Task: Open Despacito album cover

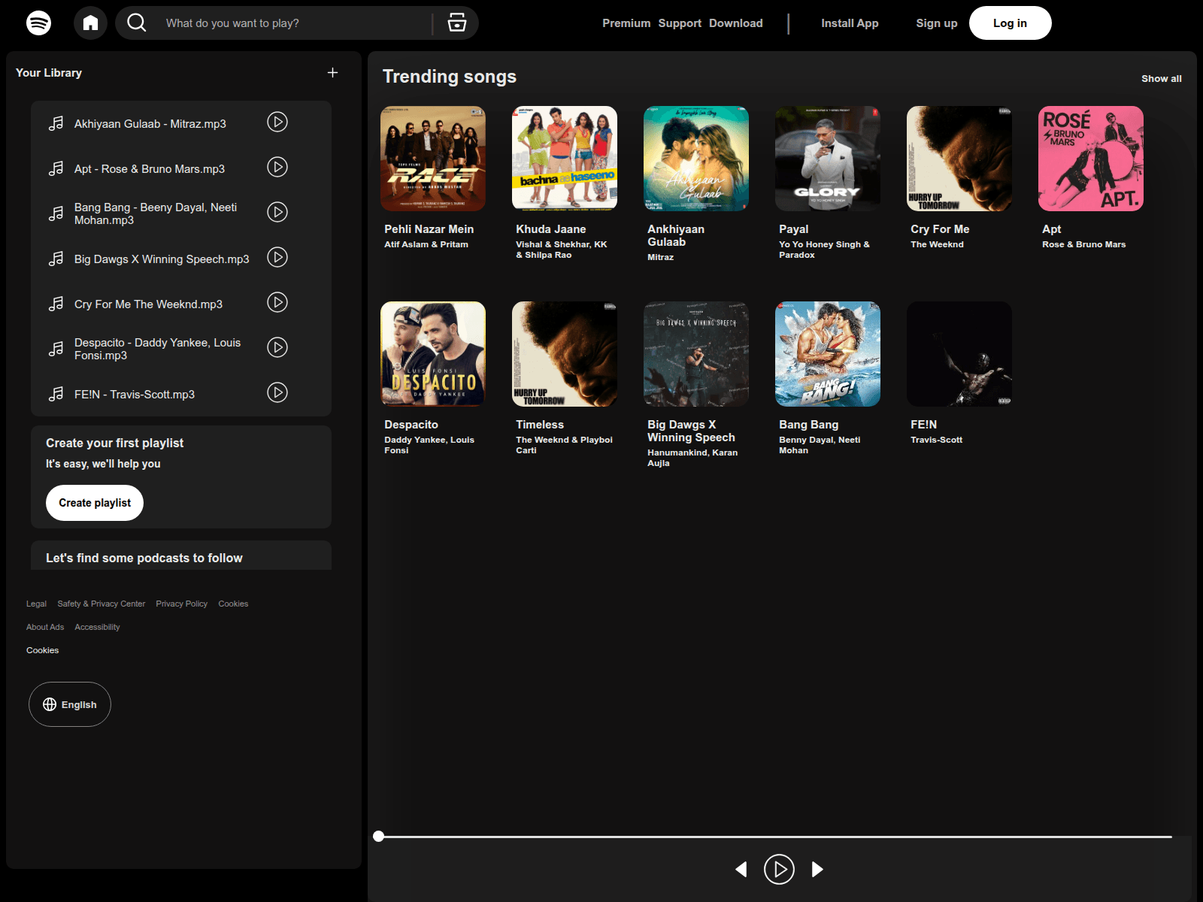Action: (433, 354)
